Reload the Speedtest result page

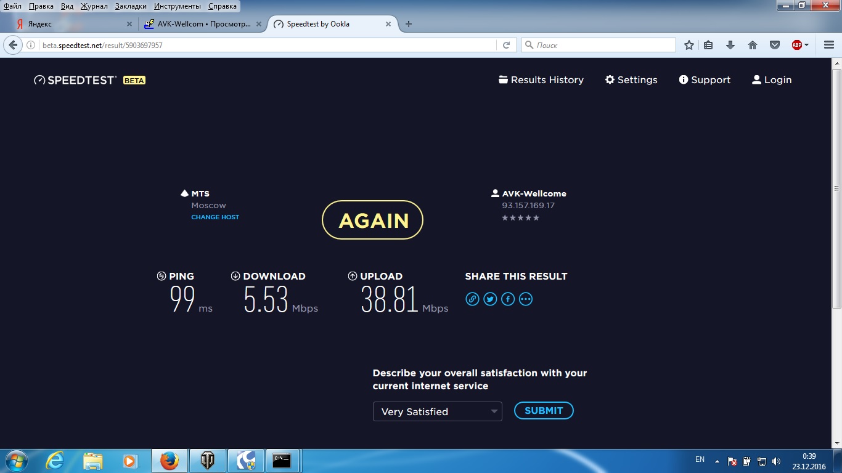coord(506,45)
